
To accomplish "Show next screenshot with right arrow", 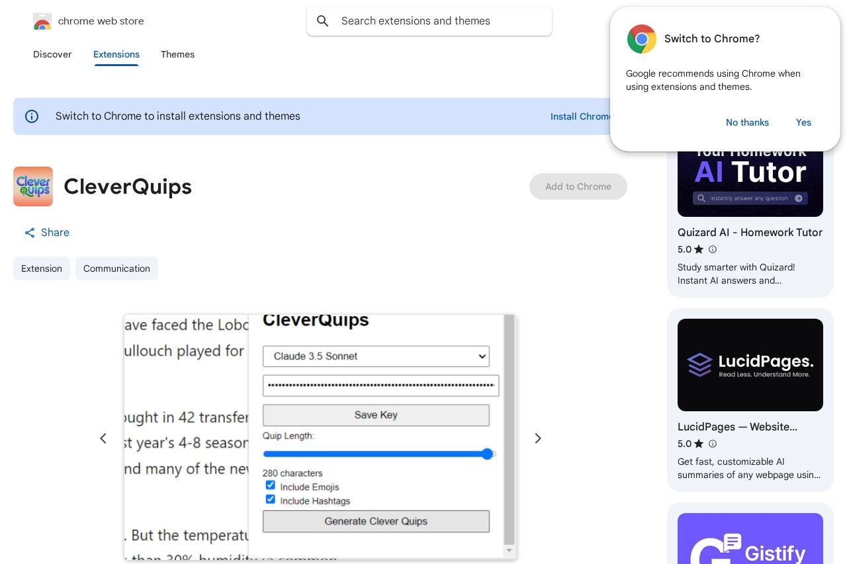I will [x=538, y=438].
